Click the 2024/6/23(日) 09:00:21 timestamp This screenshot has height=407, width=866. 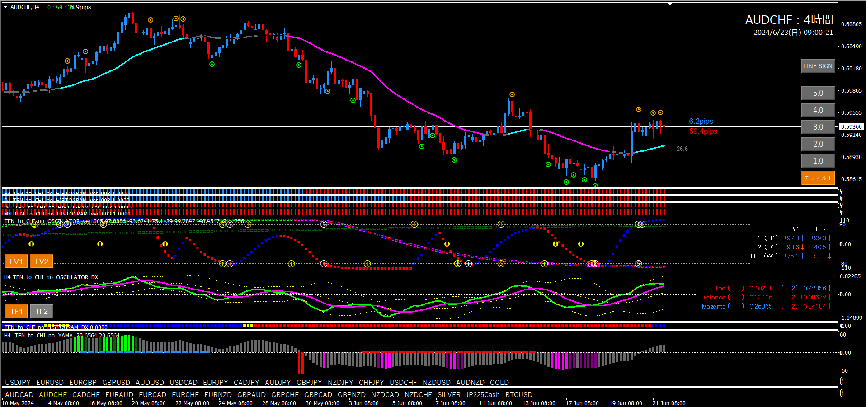click(793, 33)
